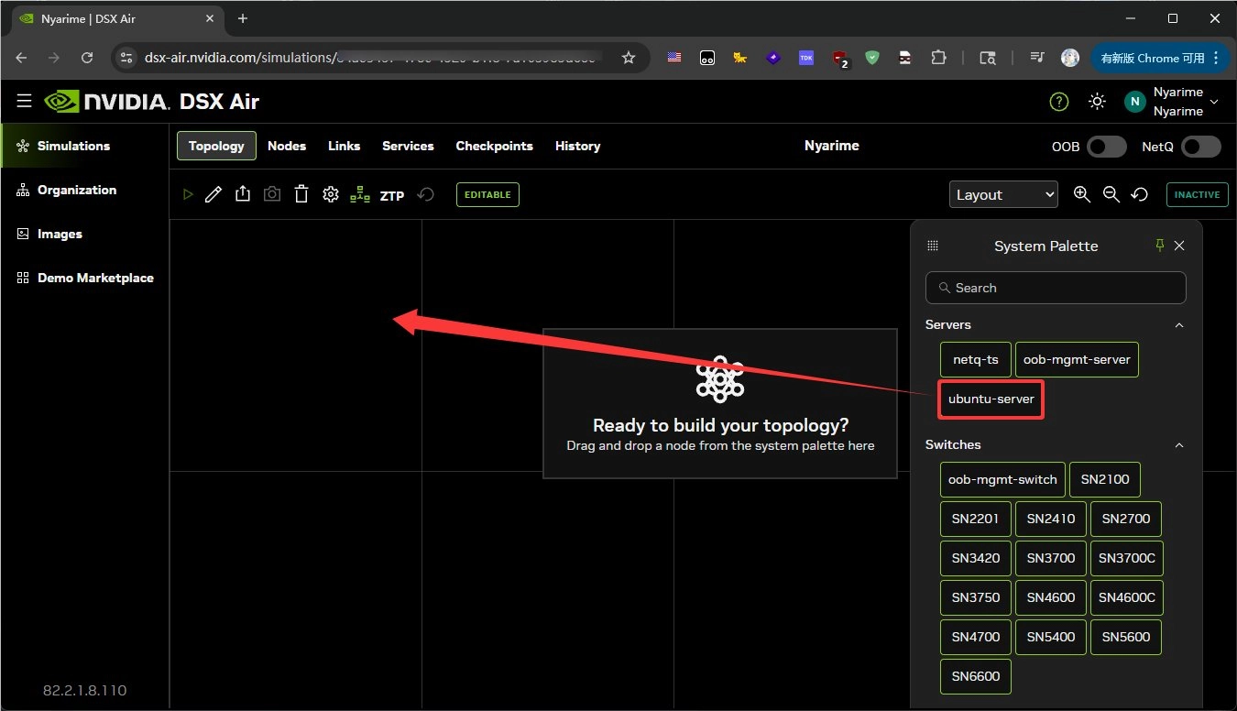Viewport: 1237px width, 711px height.
Task: Start the simulation with the play icon
Action: 188,194
